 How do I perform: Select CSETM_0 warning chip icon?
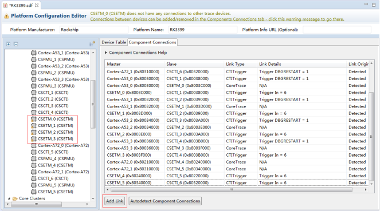click(x=34, y=119)
